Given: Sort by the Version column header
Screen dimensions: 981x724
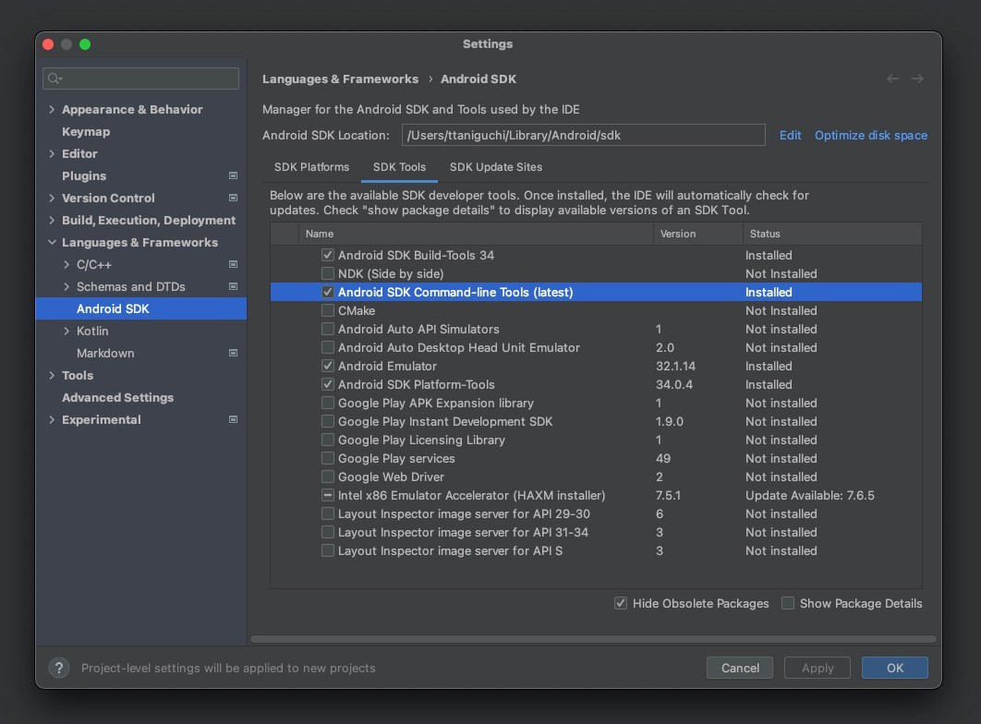Looking at the screenshot, I should pyautogui.click(x=698, y=234).
